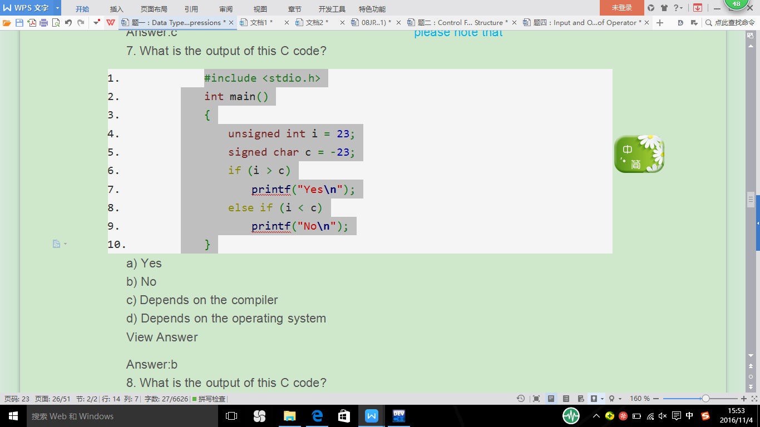Open the tab list icon right of tabs

pos(680,23)
